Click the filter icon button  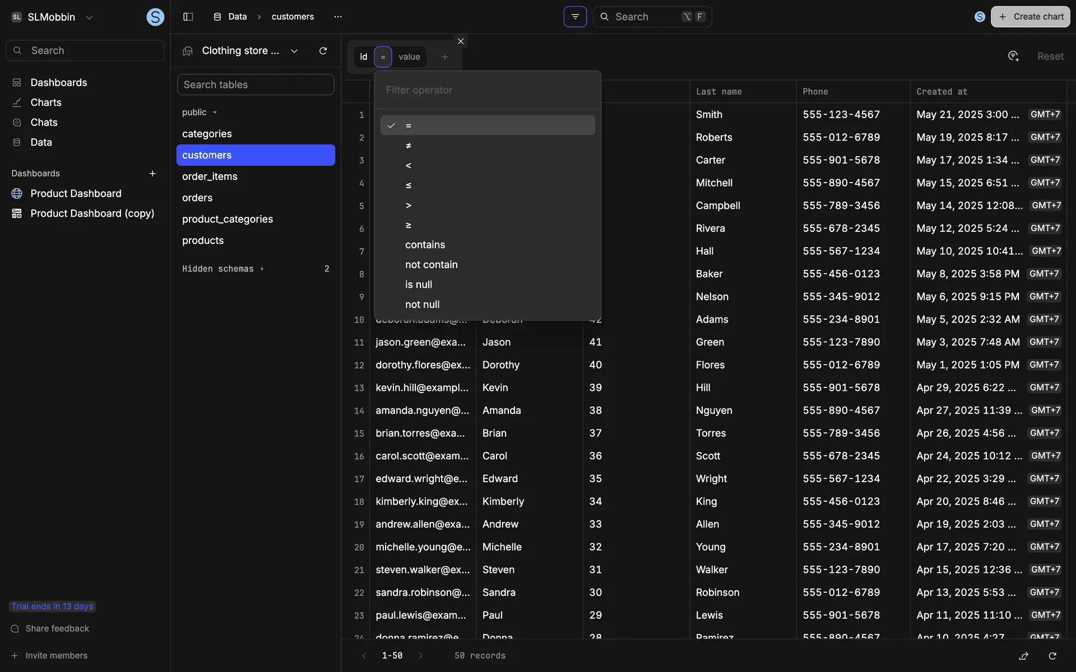coord(575,17)
